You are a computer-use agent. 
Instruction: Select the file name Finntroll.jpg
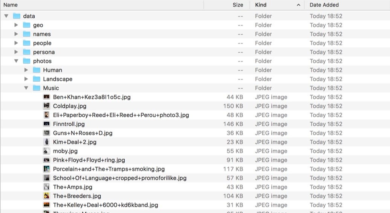click(69, 124)
